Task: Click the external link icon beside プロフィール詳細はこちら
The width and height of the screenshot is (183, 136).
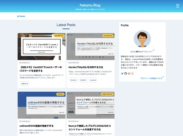Action: (x=163, y=77)
